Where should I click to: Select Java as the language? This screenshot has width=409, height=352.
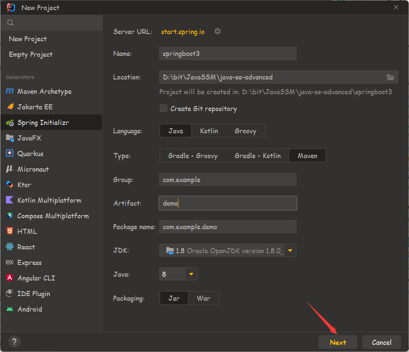tap(175, 131)
